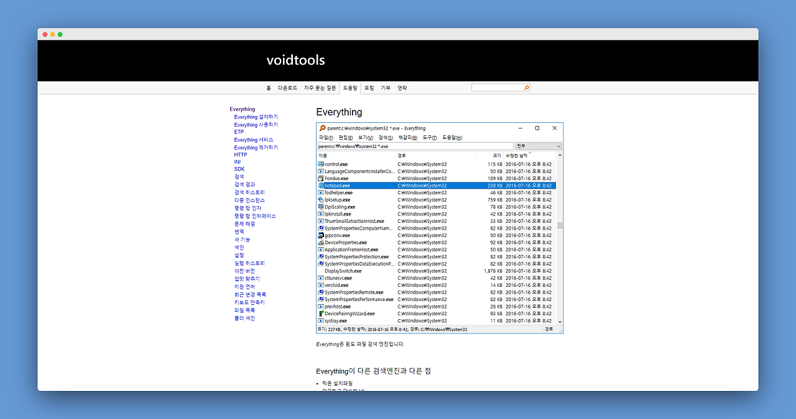
Task: Select the control.exe file icon
Action: pyautogui.click(x=321, y=164)
